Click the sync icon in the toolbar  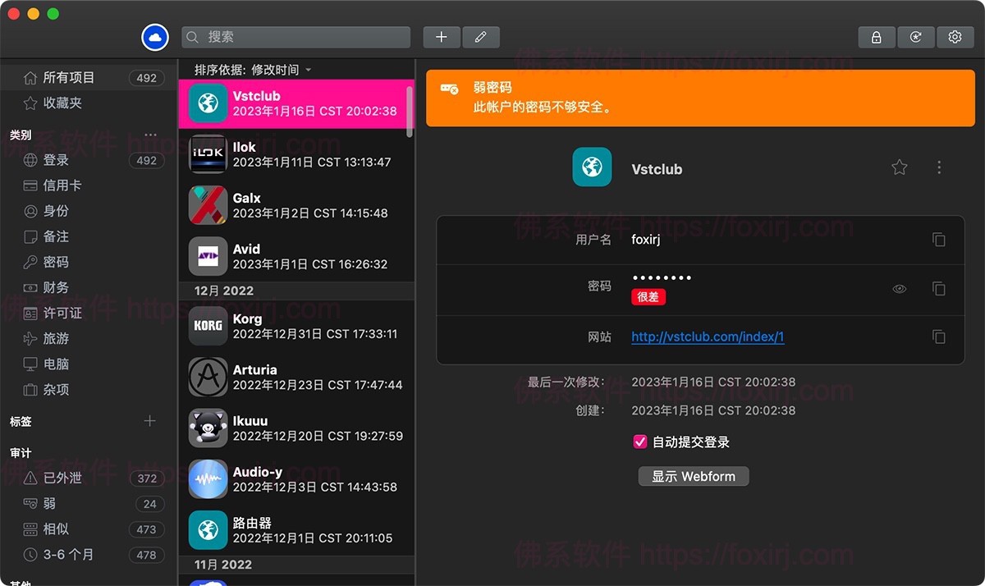pyautogui.click(x=916, y=37)
